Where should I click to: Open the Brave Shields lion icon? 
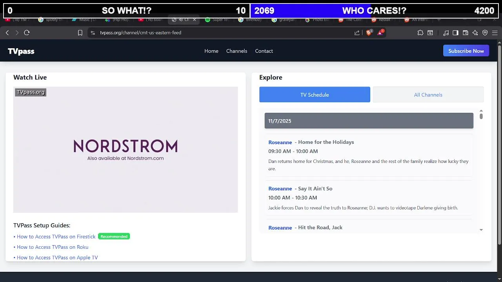(x=369, y=33)
